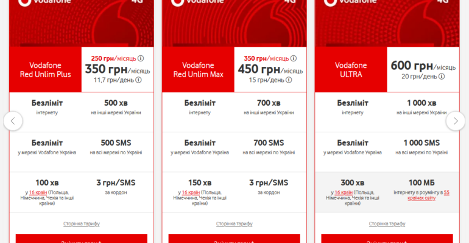Open info icon next to 250 грн/місяць
This screenshot has width=469, height=243.
[141, 58]
